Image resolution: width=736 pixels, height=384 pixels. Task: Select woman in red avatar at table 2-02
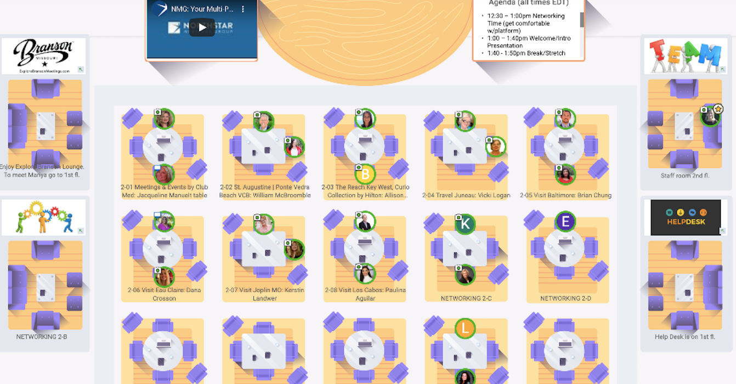294,147
